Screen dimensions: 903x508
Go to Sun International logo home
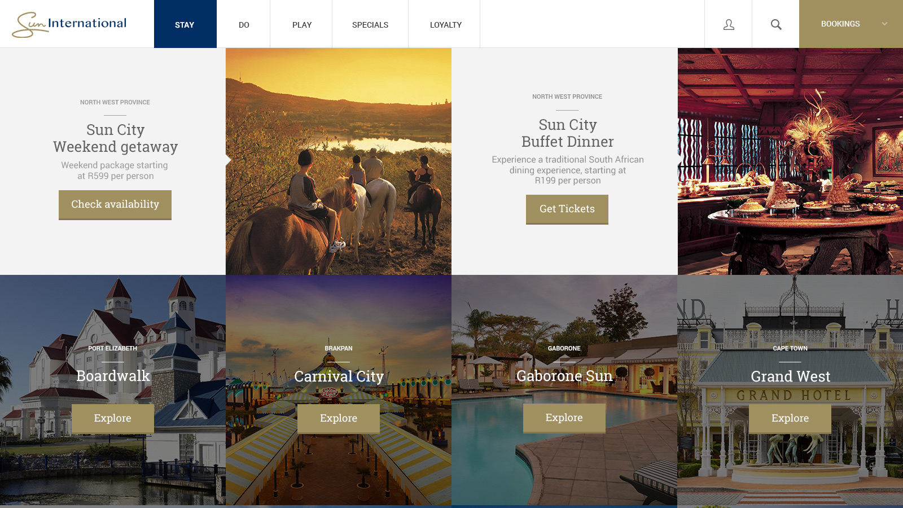point(69,24)
